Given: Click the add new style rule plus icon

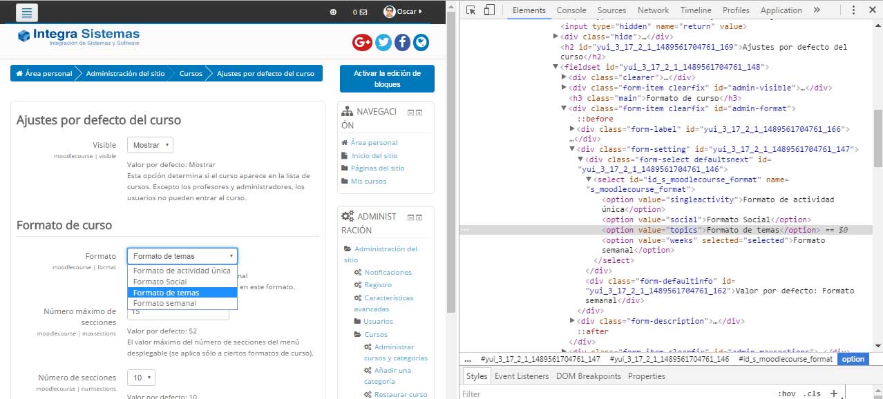Looking at the screenshot, I should click(x=834, y=393).
